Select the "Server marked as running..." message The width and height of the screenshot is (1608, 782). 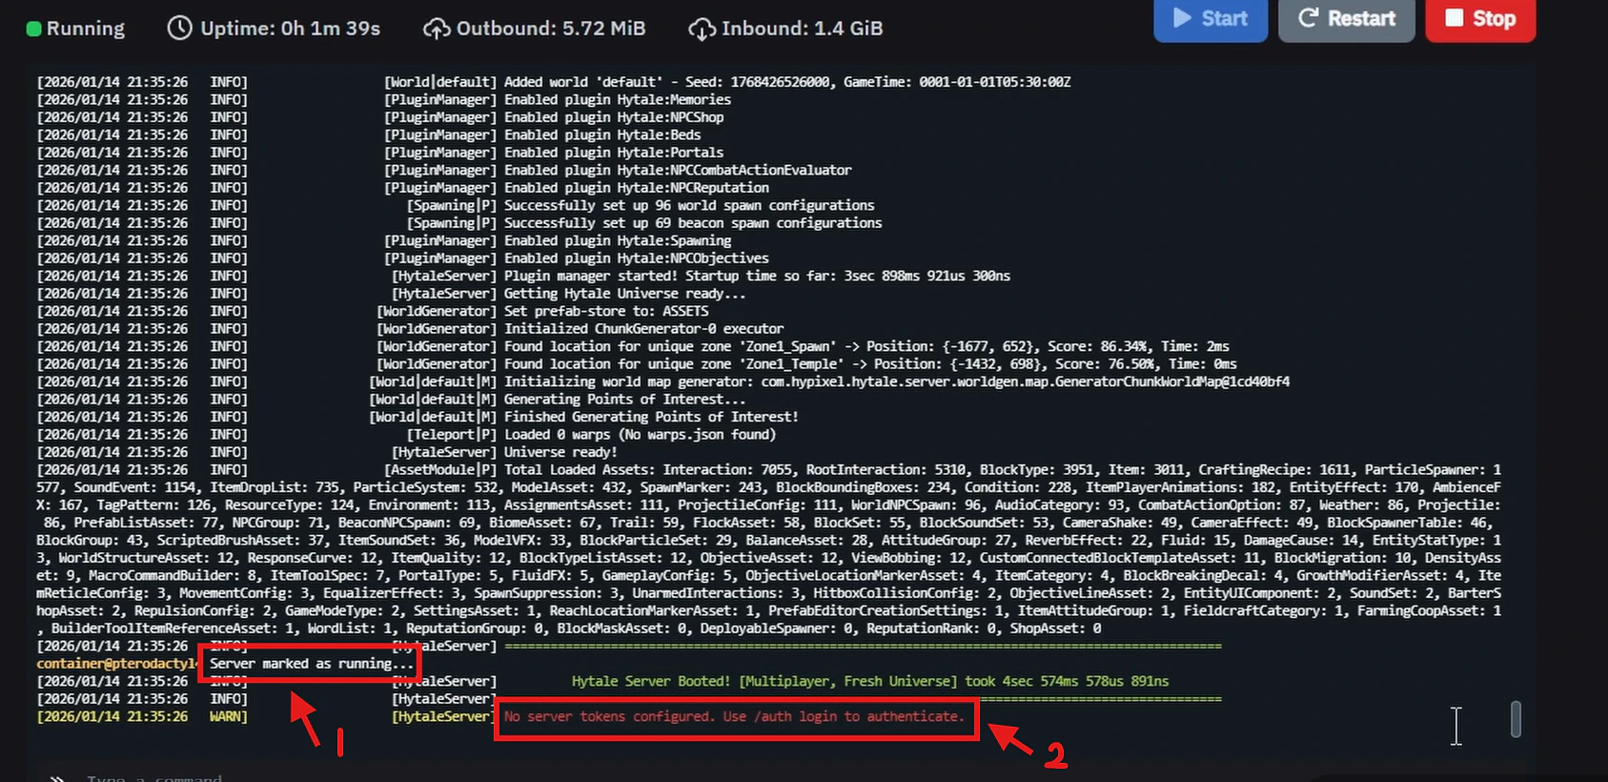tap(313, 664)
